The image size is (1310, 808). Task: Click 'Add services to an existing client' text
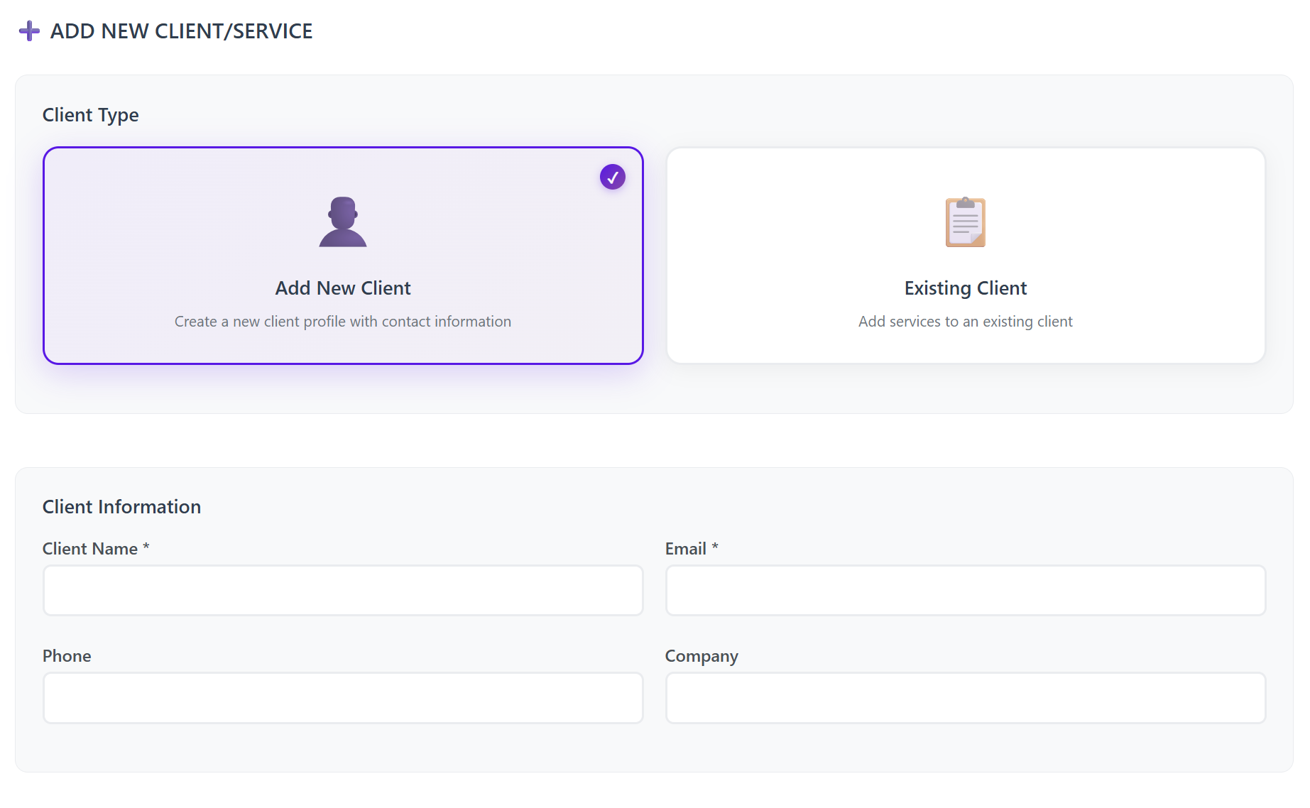click(965, 322)
